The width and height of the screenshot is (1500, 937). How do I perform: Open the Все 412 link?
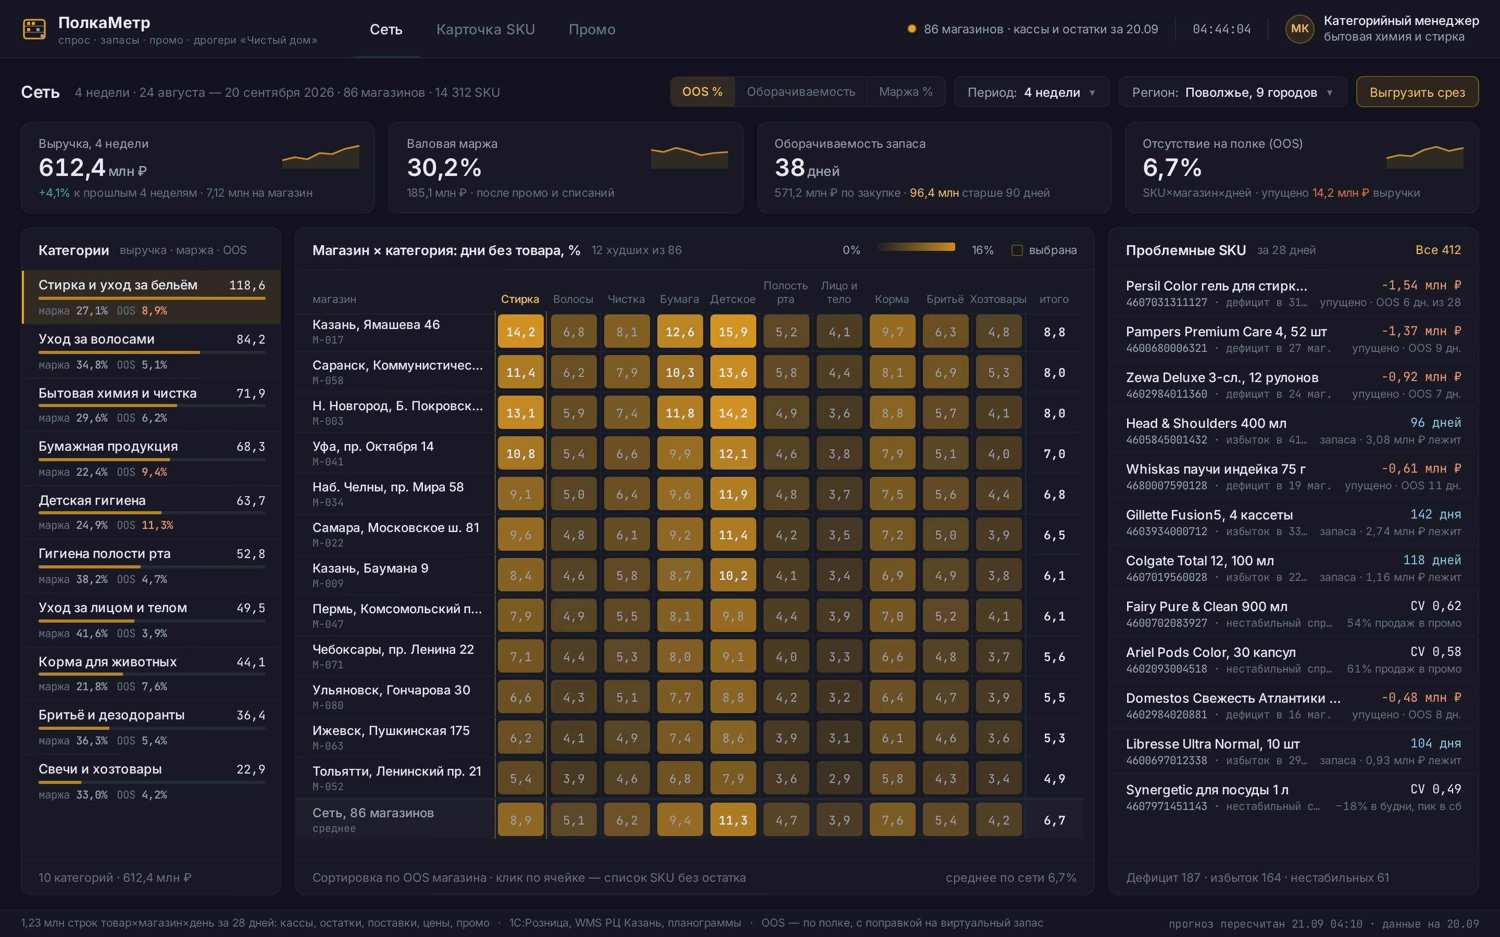(1438, 250)
